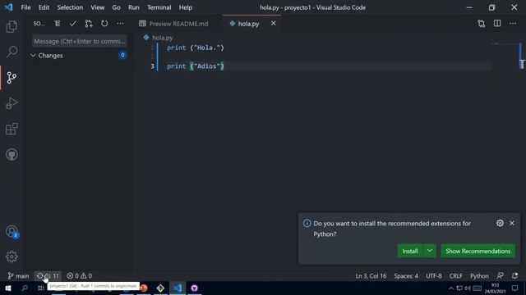Click hola.py in the breadcrumb

coord(162,38)
